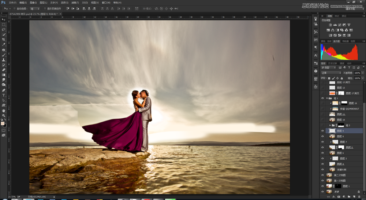The image size is (366, 200).
Task: Open the Layers panel options menu
Action: (363, 63)
